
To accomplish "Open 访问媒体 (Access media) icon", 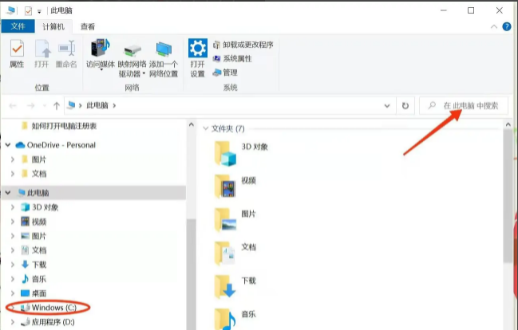I will click(x=101, y=53).
